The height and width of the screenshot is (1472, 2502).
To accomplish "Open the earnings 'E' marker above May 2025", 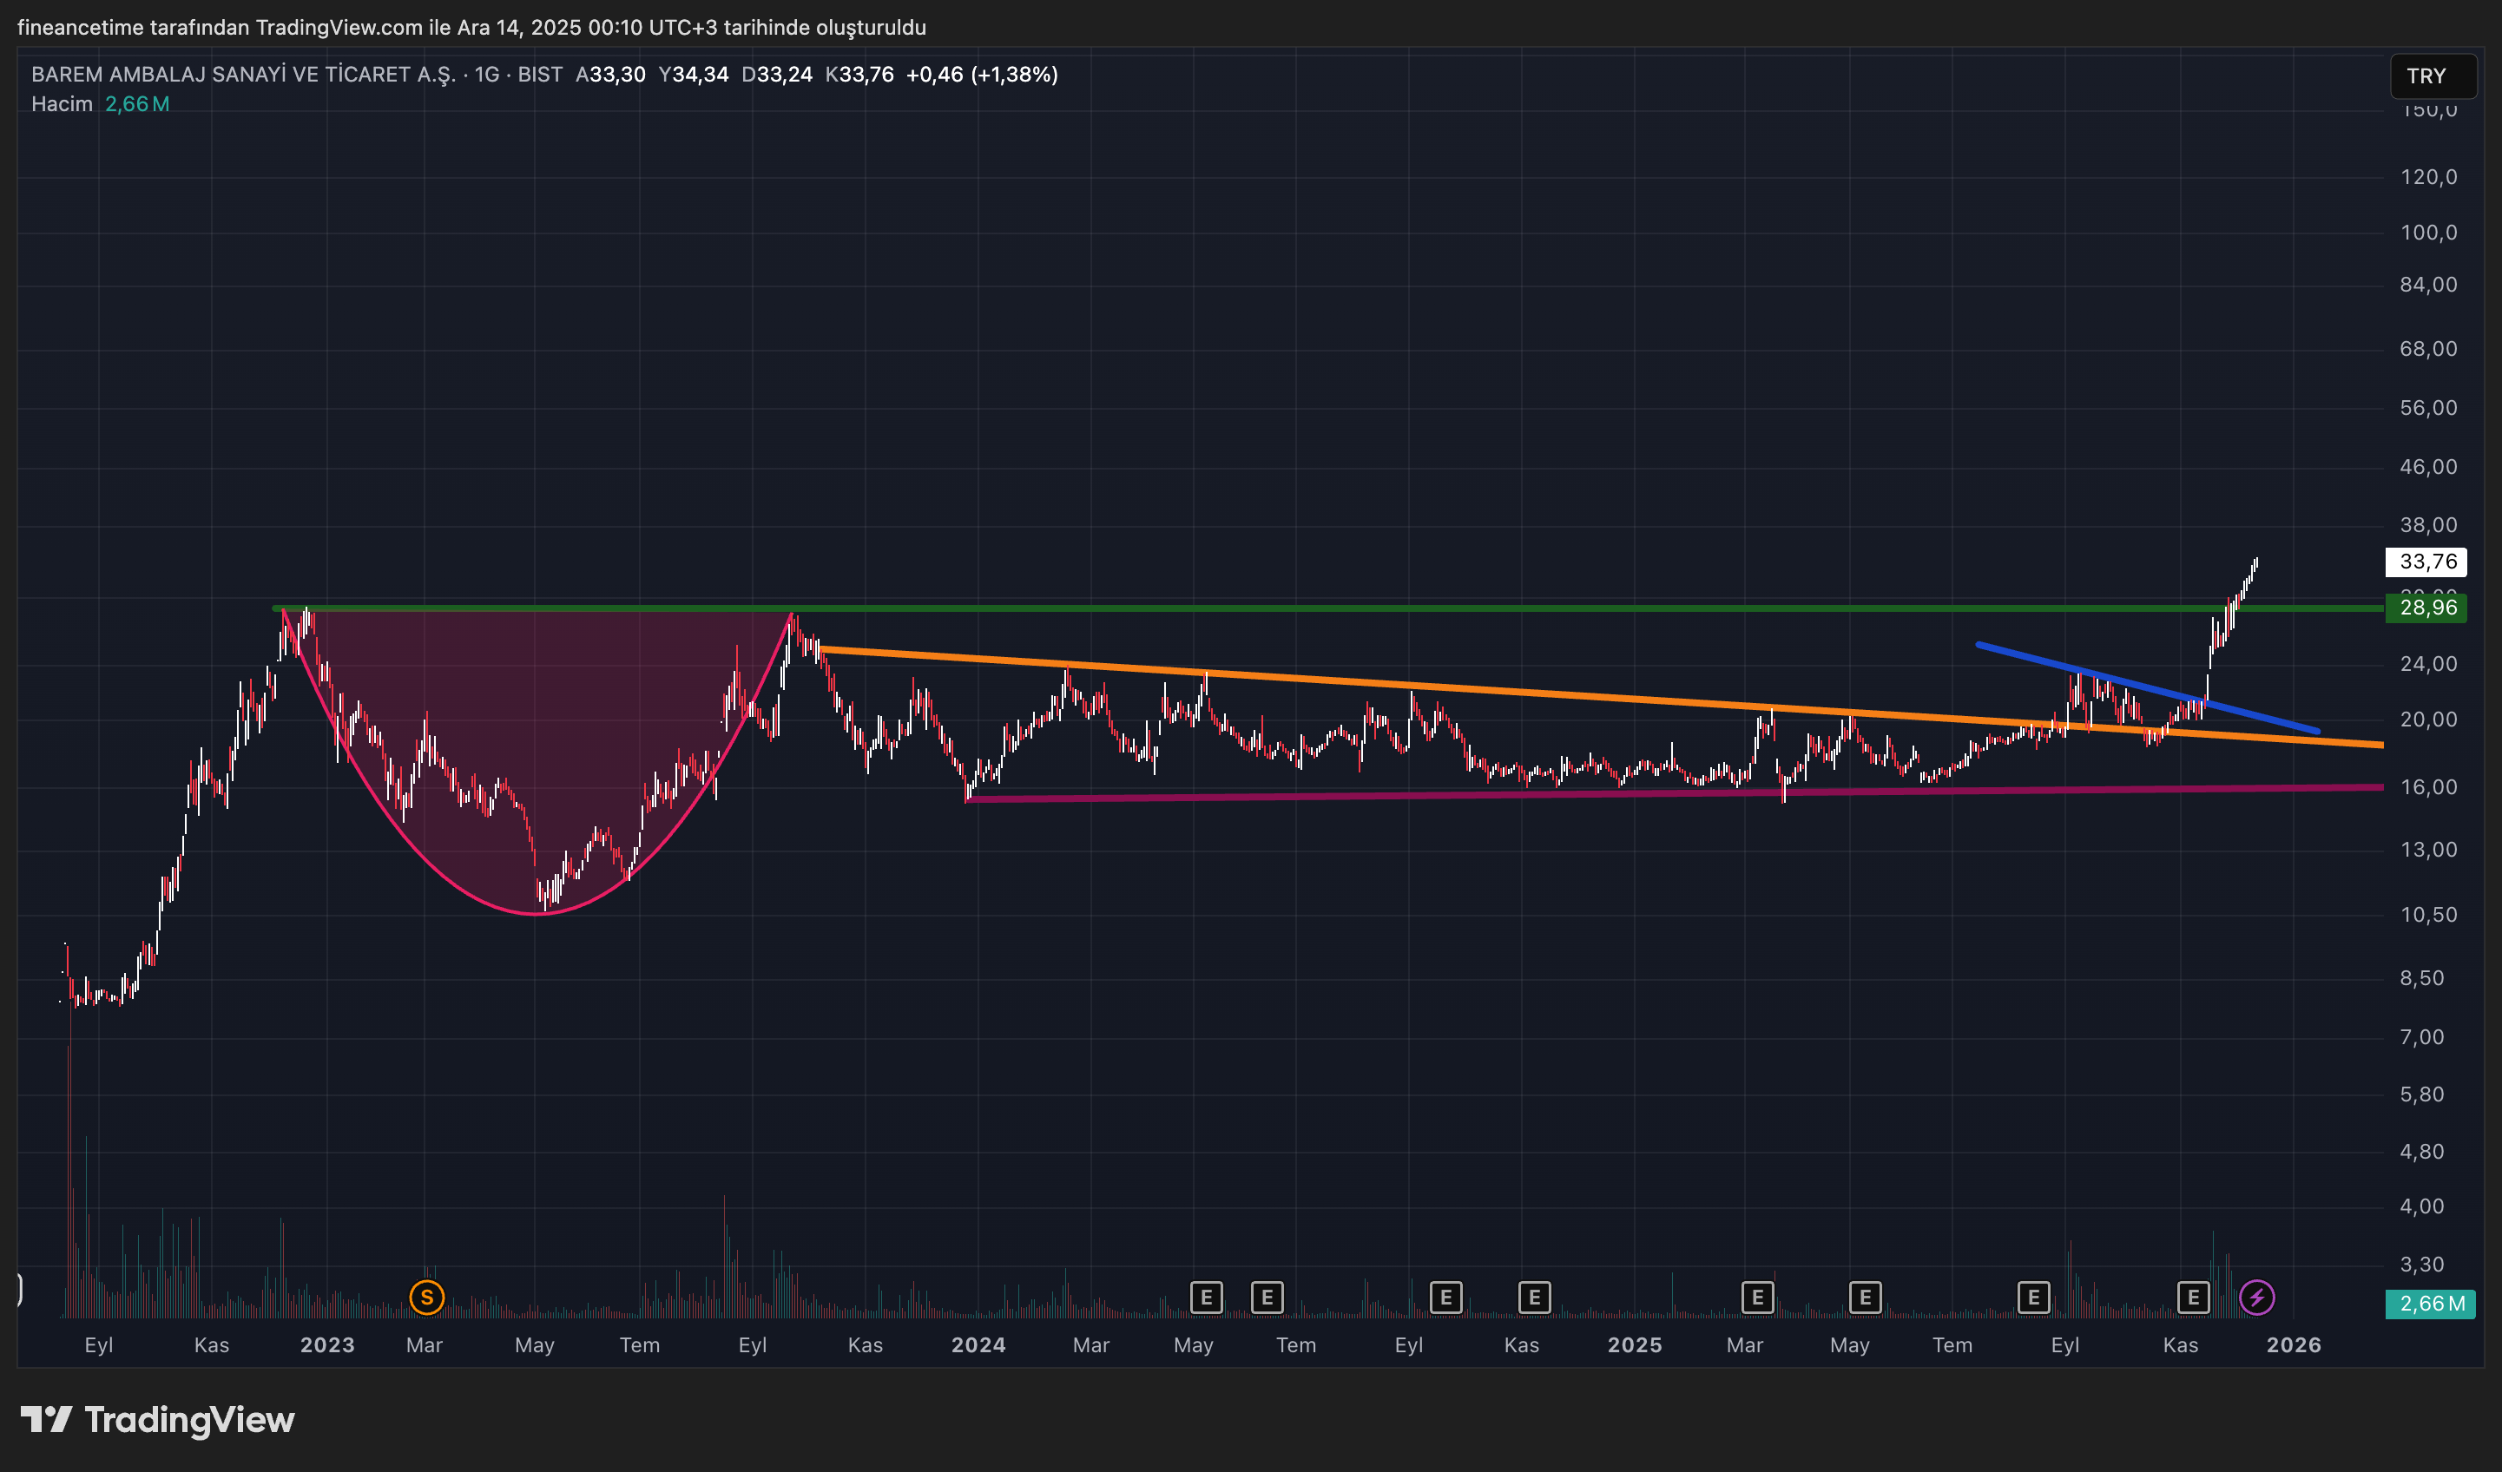I will (1865, 1297).
